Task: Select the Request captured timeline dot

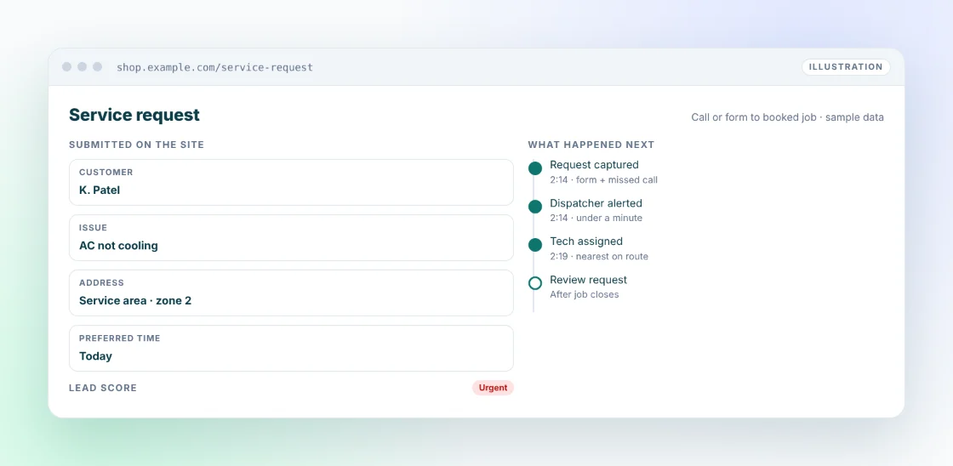Action: point(535,168)
